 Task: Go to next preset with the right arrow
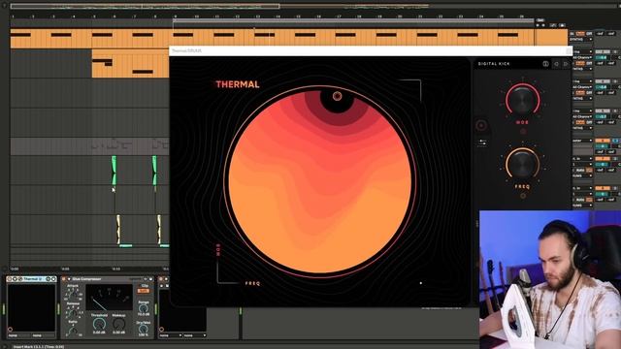tap(566, 64)
